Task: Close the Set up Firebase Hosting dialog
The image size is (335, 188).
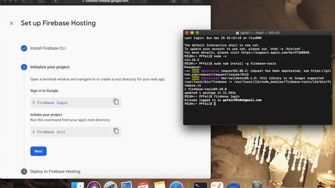Action: [12, 23]
